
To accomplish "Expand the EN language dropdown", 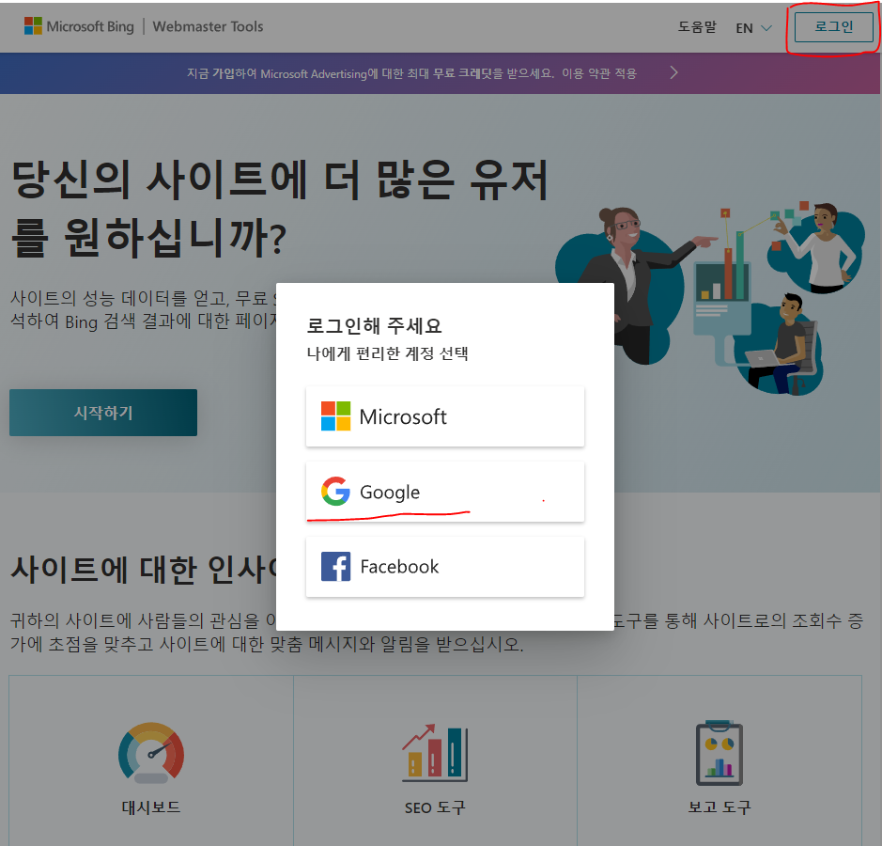I will 753,27.
